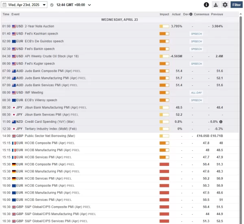Viewport: 244px width, 224px height.
Task: Click the high impact red bar on 15:30 HCOB Composite
Action: (x=164, y=164)
